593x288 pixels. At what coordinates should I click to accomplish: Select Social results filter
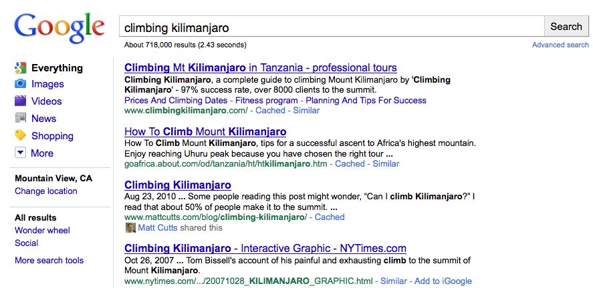[27, 243]
